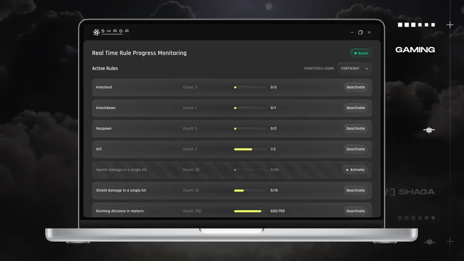Viewport: 464px width, 261px height.
Task: Click the 600/750 progress value
Action: click(278, 211)
